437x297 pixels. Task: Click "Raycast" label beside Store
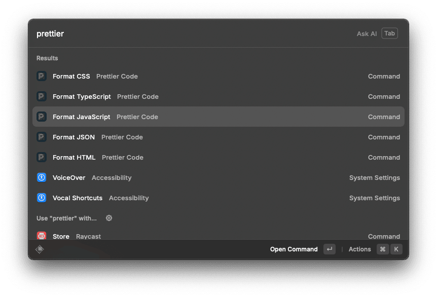88,236
